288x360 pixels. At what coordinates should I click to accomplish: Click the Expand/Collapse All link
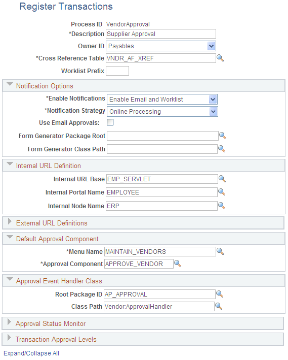click(x=31, y=353)
